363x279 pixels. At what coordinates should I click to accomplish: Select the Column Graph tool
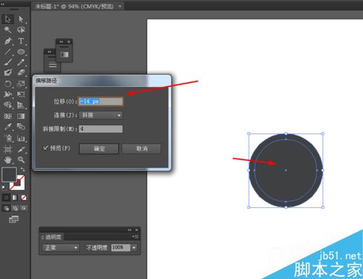point(21,138)
